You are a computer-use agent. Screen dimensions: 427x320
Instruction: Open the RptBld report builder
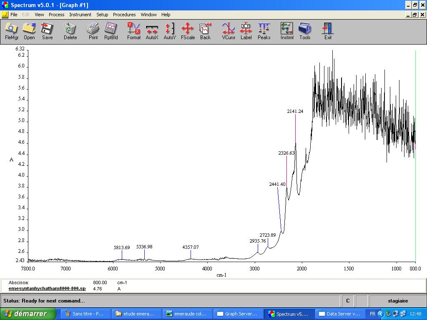click(111, 31)
